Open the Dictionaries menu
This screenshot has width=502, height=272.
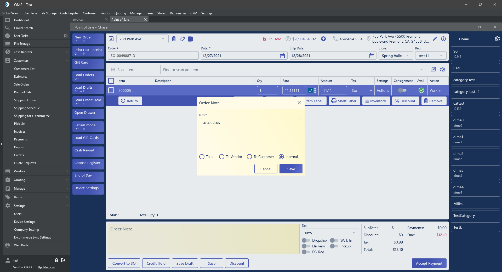pyautogui.click(x=178, y=13)
